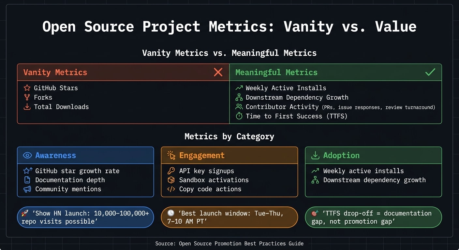Click the hierarchy icon beside Downstream dependency growth in Adoption
The image size is (459, 250).
click(315, 180)
